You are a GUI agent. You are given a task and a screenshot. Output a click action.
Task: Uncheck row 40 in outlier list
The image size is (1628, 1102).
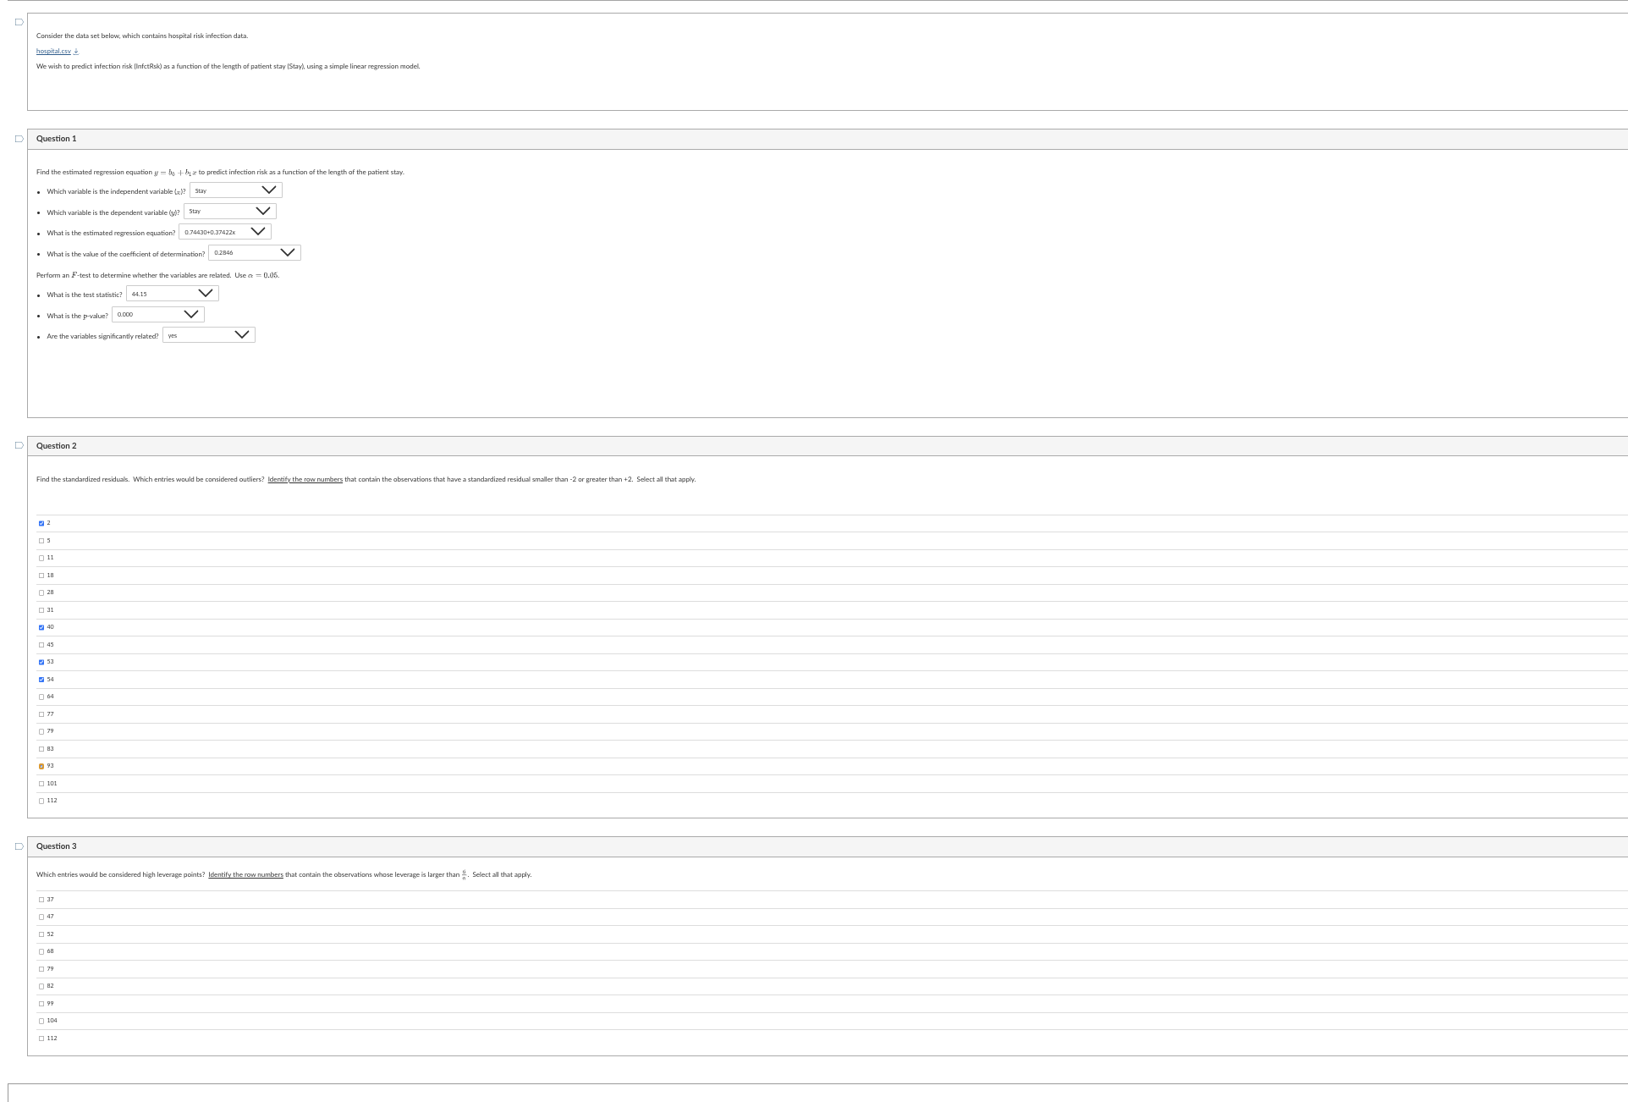(41, 627)
